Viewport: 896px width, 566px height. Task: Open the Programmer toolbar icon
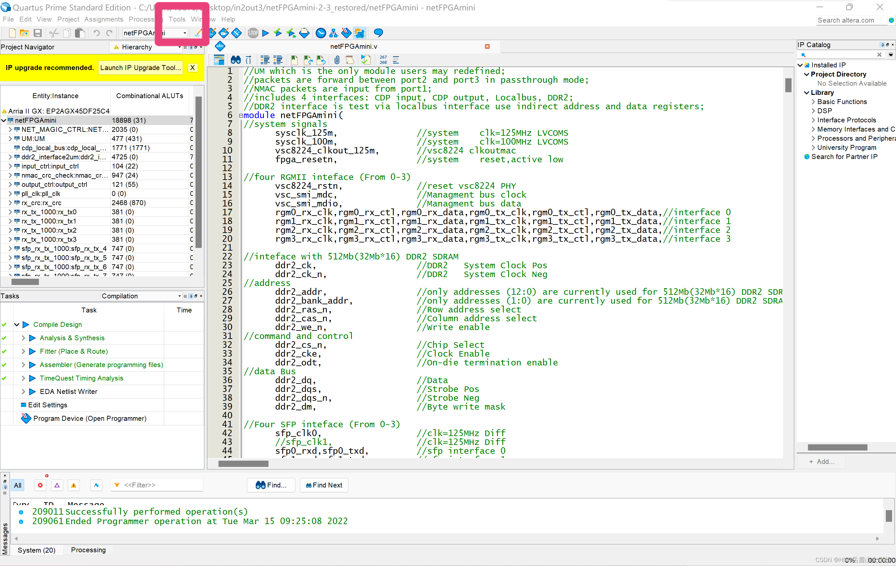click(x=346, y=33)
